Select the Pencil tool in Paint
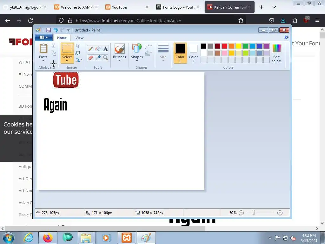The width and height of the screenshot is (325, 244). (90, 49)
